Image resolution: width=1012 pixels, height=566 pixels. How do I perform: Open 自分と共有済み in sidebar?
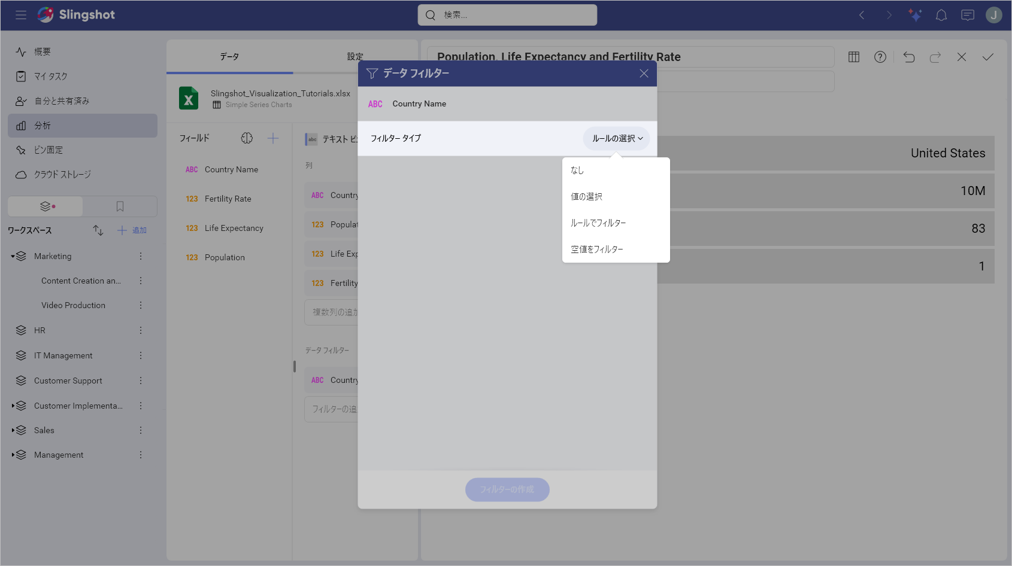(83, 101)
